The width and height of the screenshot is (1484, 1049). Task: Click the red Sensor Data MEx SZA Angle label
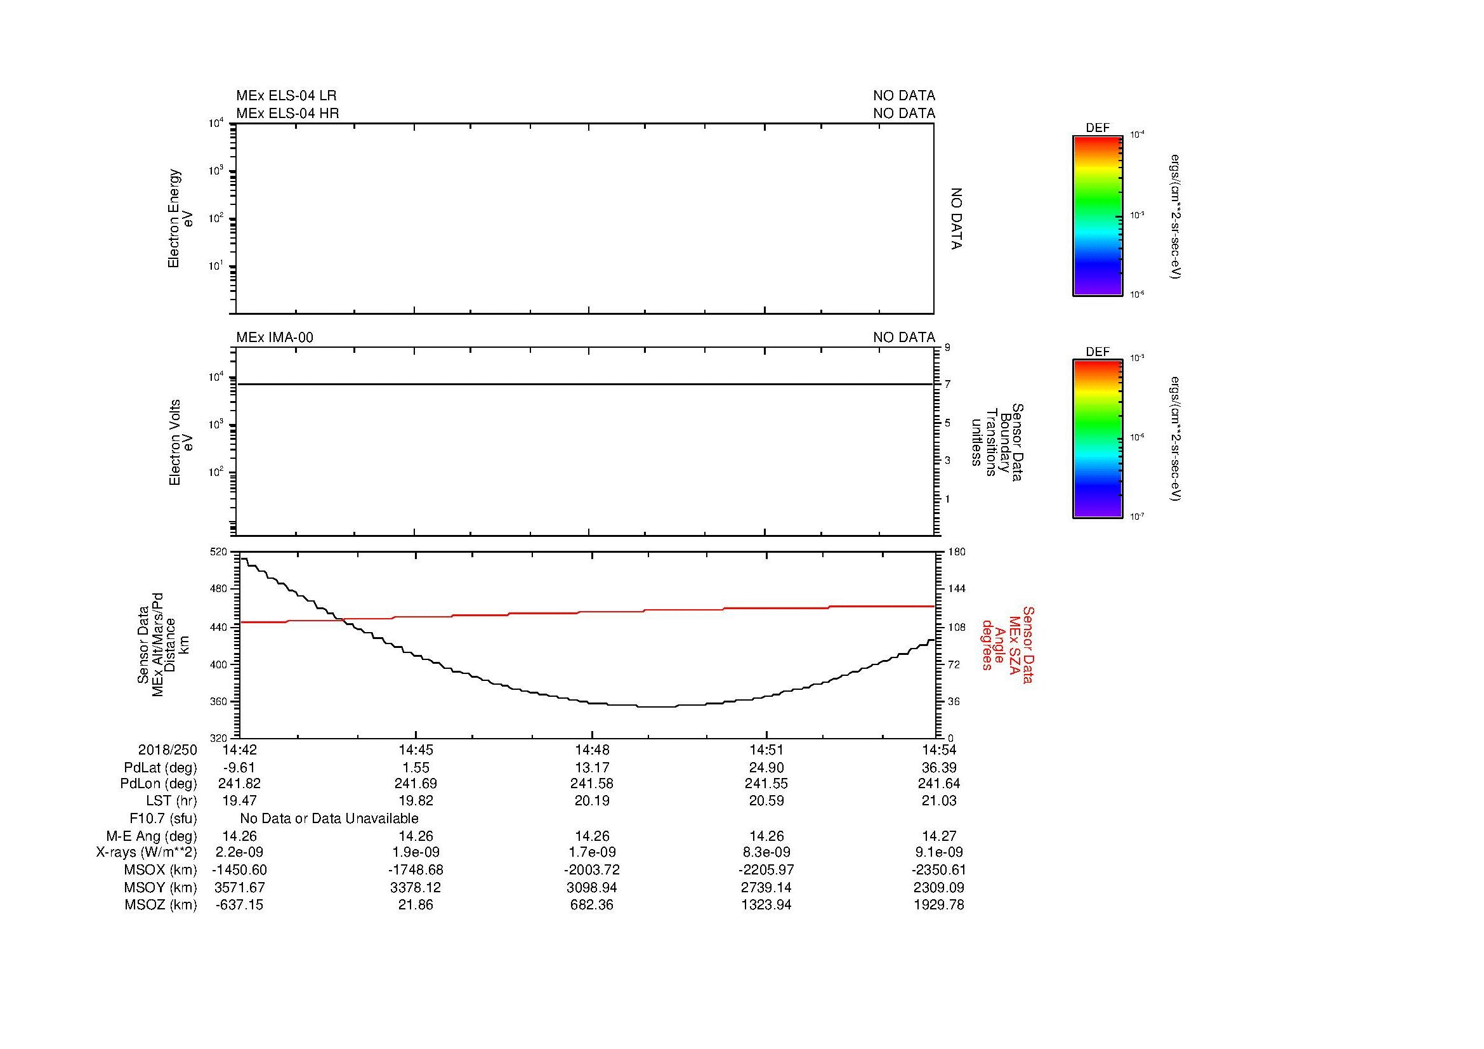[1008, 644]
